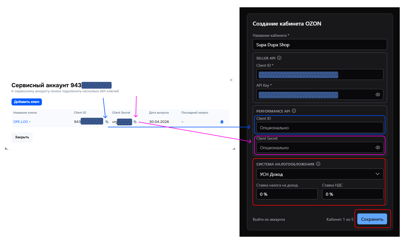Click the Добавить ключ button
This screenshot has height=244, width=402.
click(27, 102)
